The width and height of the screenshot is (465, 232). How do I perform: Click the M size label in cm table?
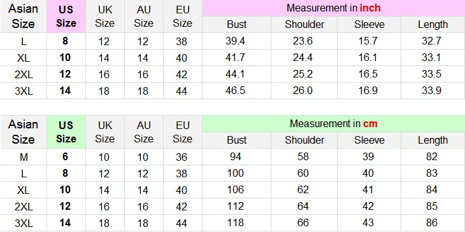click(x=24, y=157)
